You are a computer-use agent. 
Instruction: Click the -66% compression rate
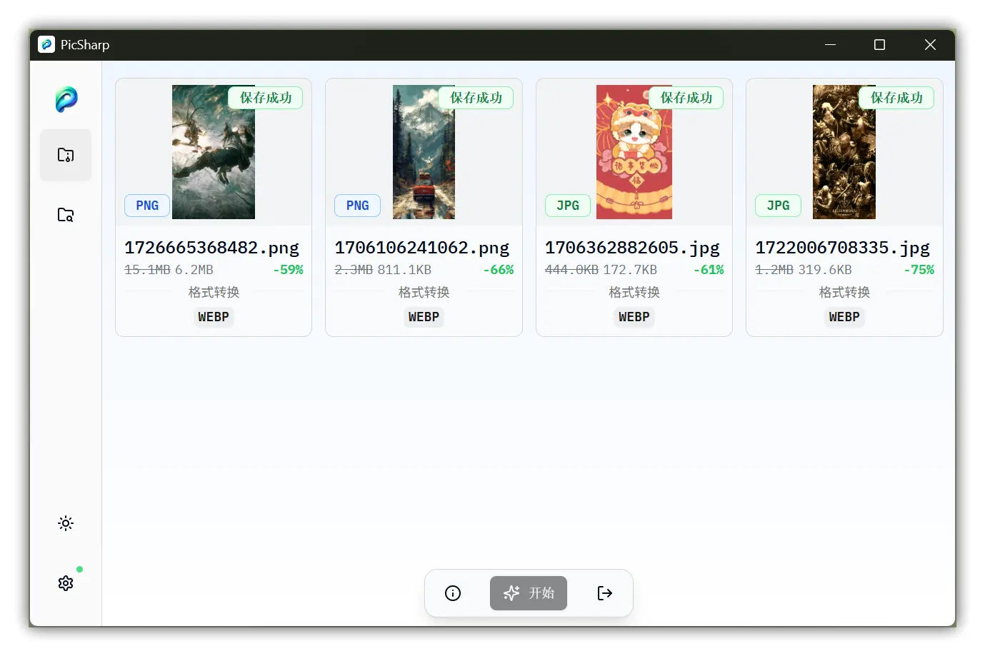[x=498, y=270]
